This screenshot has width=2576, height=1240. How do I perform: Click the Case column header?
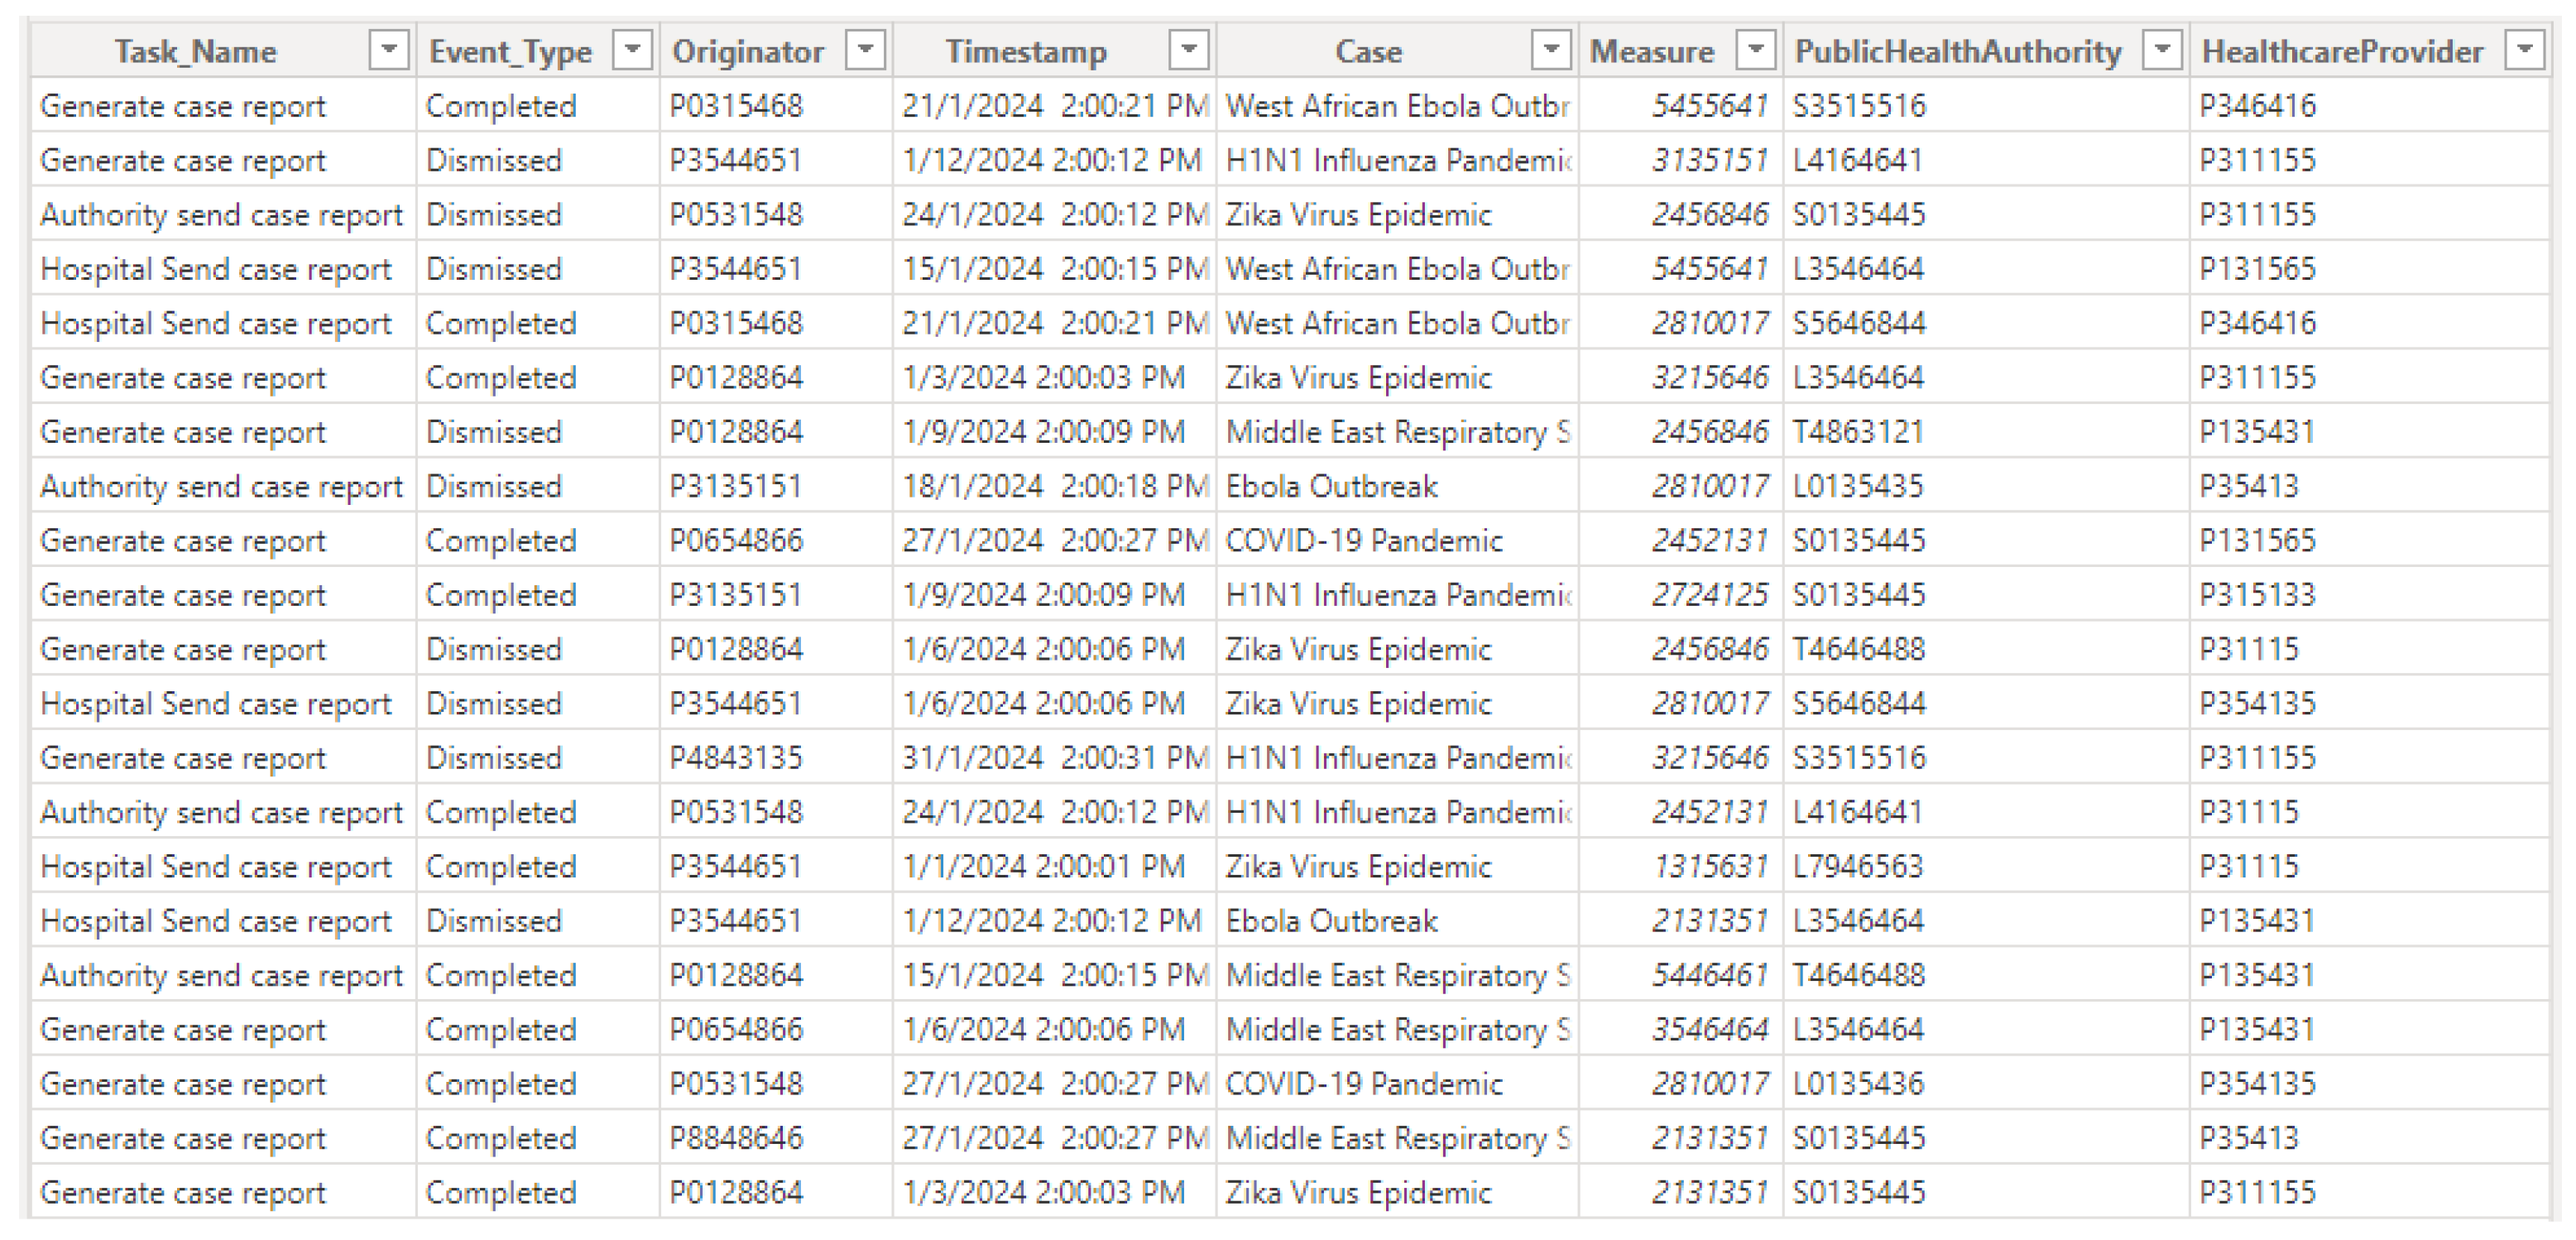click(x=1368, y=52)
